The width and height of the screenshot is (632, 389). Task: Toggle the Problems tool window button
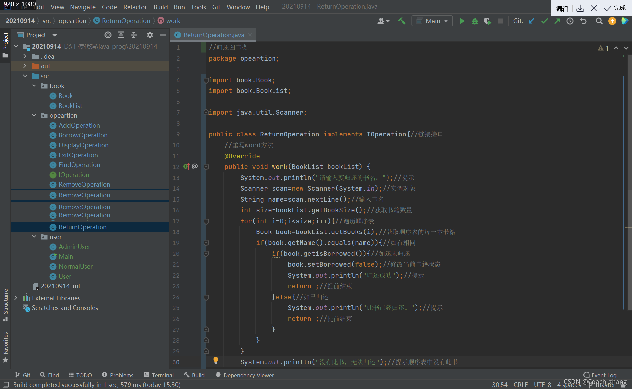(118, 375)
